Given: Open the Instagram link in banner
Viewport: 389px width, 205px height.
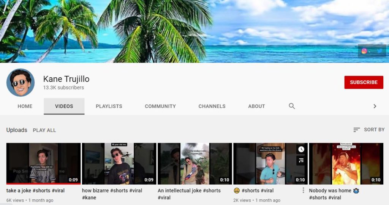Looking at the screenshot, I should [x=364, y=51].
